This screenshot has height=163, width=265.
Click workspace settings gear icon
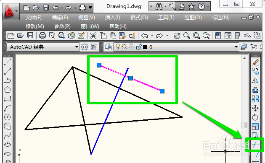pos(84,47)
